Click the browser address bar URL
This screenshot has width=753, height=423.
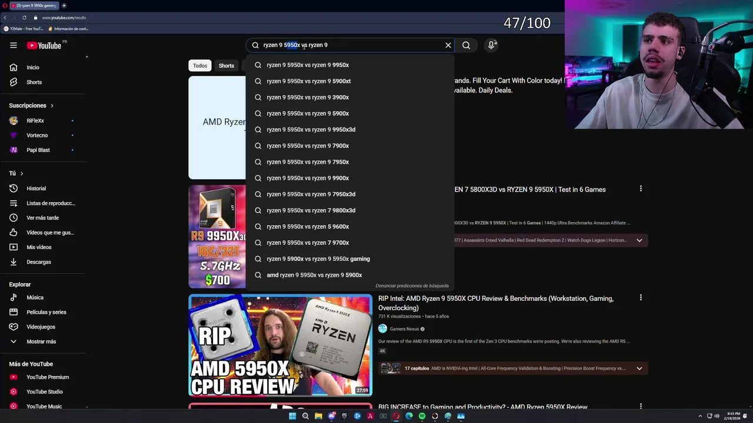coord(64,18)
